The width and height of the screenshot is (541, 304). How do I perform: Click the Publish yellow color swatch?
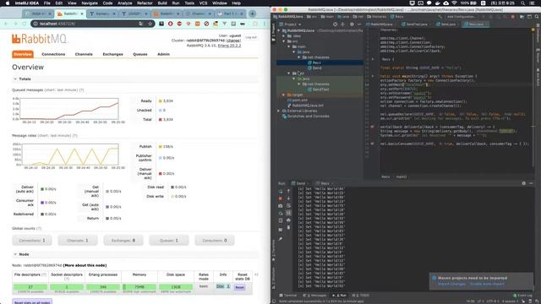pyautogui.click(x=161, y=146)
